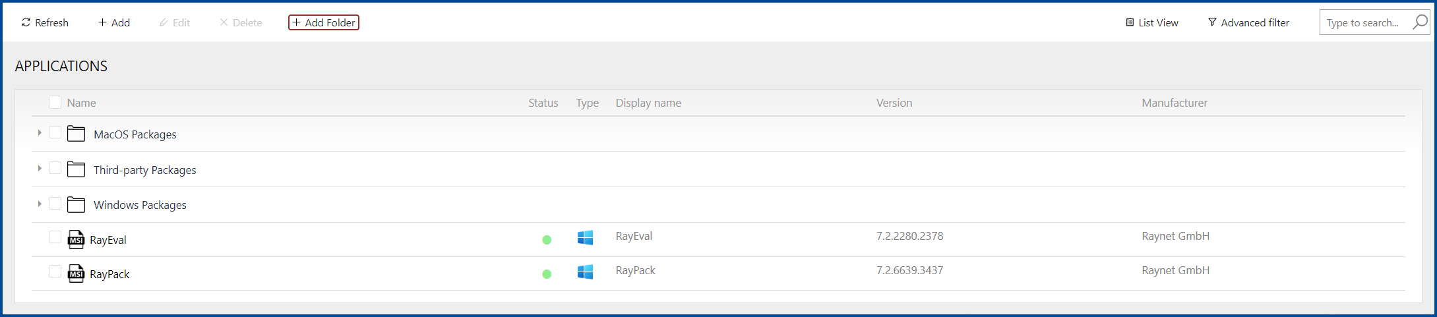The width and height of the screenshot is (1437, 317).
Task: Expand the MacOS Packages folder
Action: (40, 133)
